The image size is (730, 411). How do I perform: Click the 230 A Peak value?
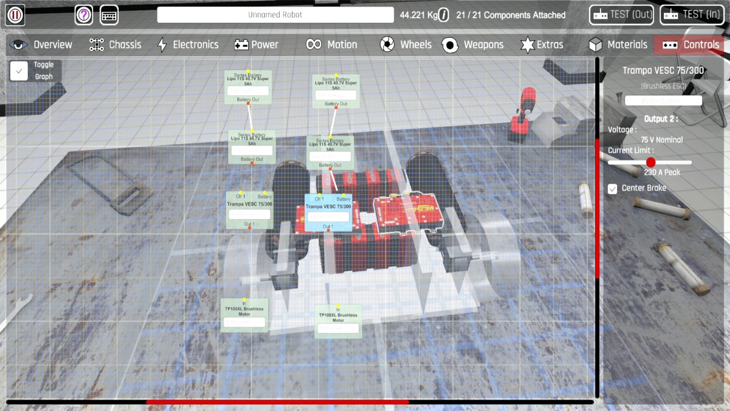[662, 172]
